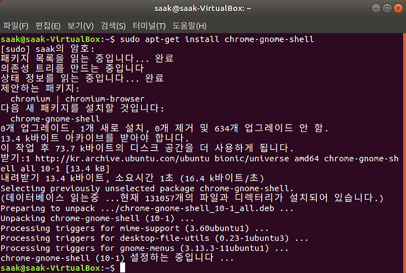Click the 'chrome-gnome-shell (10-1) 설정하는 중입니다' line
The image size is (406, 273).
tap(117, 258)
